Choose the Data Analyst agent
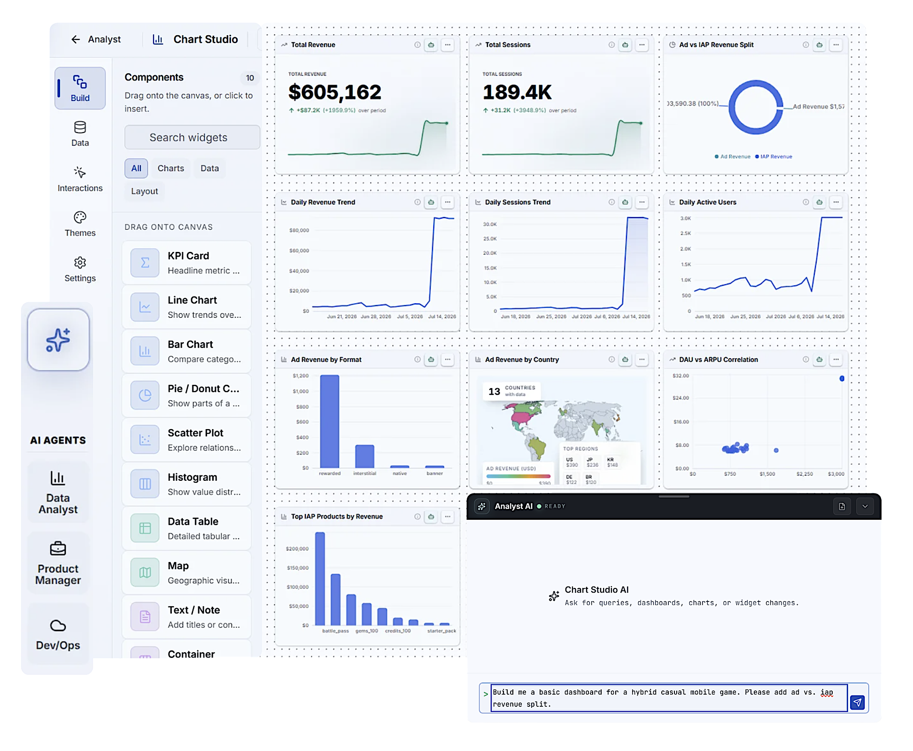This screenshot has width=913, height=751. 58,492
